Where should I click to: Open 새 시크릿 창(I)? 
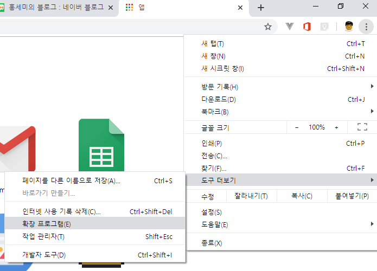coord(280,69)
